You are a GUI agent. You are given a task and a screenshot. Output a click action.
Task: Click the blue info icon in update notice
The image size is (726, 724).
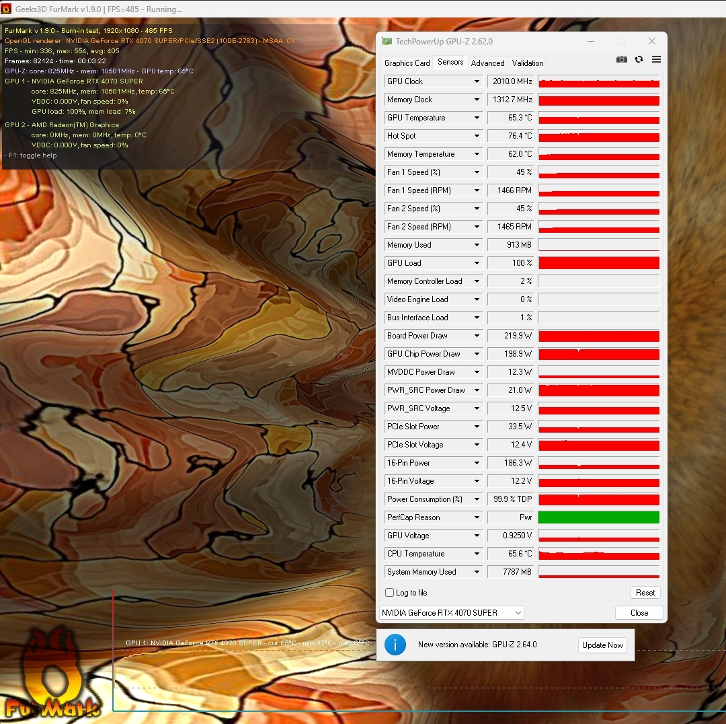click(395, 645)
